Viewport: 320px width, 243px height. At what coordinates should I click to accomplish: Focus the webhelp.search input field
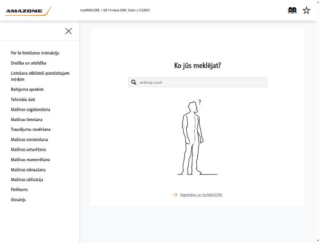[197, 82]
